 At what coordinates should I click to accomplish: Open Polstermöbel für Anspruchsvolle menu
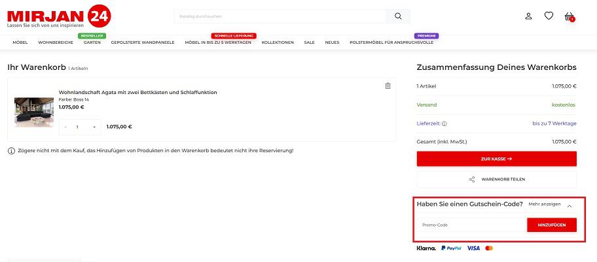point(391,42)
